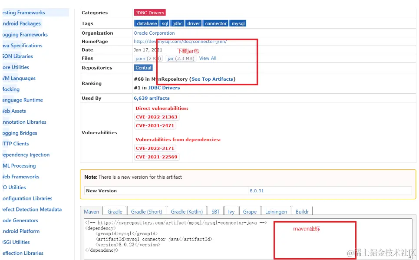The image size is (419, 260).
Task: Switch to the SBT tab
Action: pyautogui.click(x=215, y=211)
